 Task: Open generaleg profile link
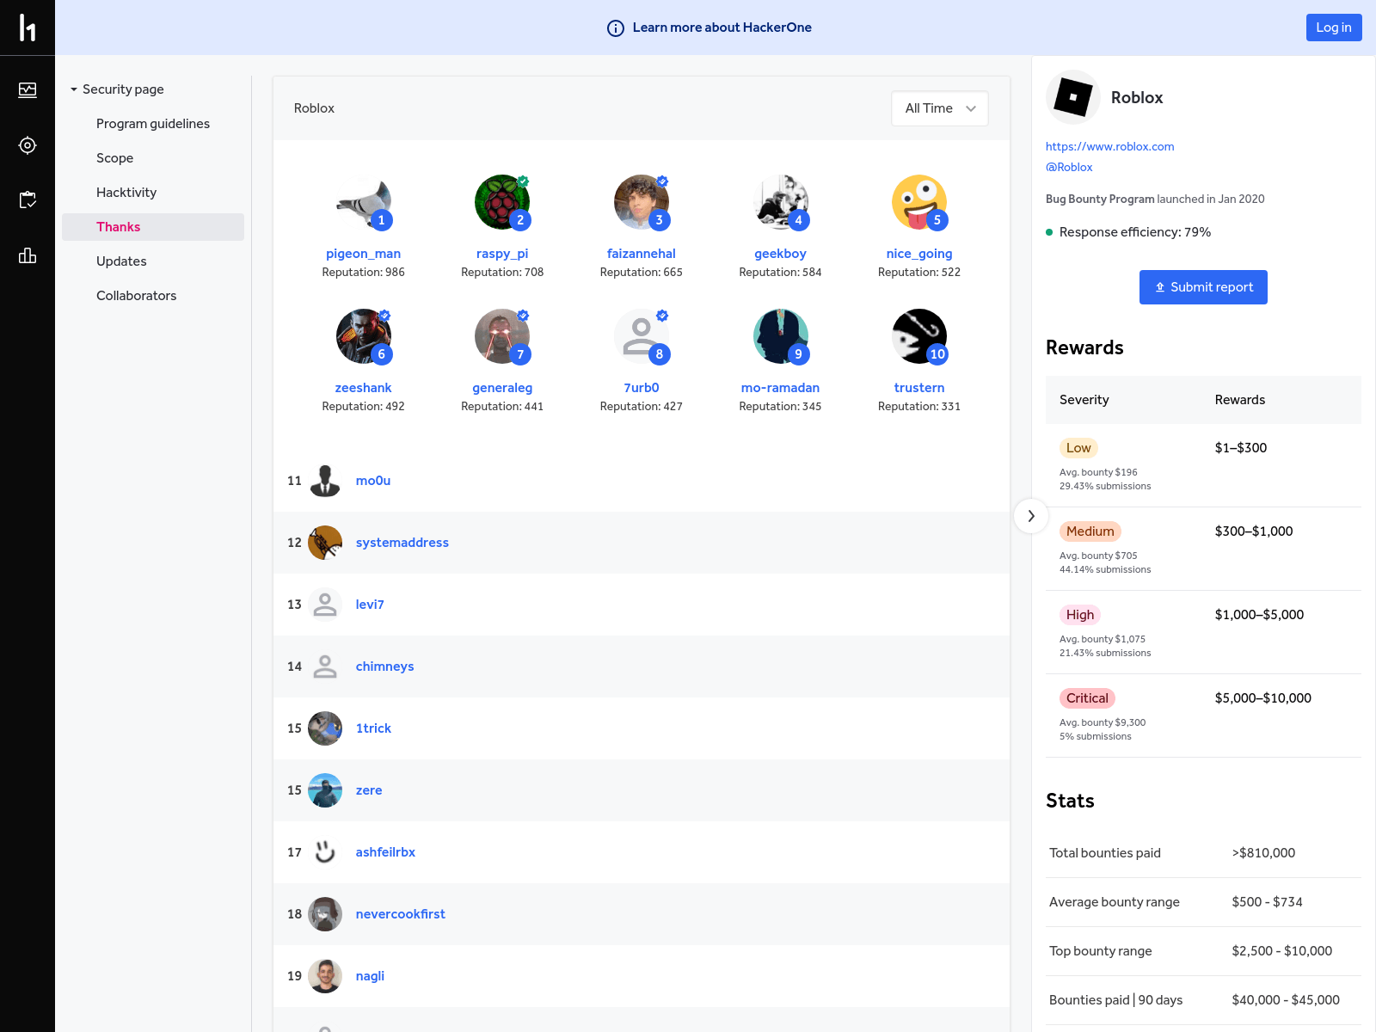502,388
